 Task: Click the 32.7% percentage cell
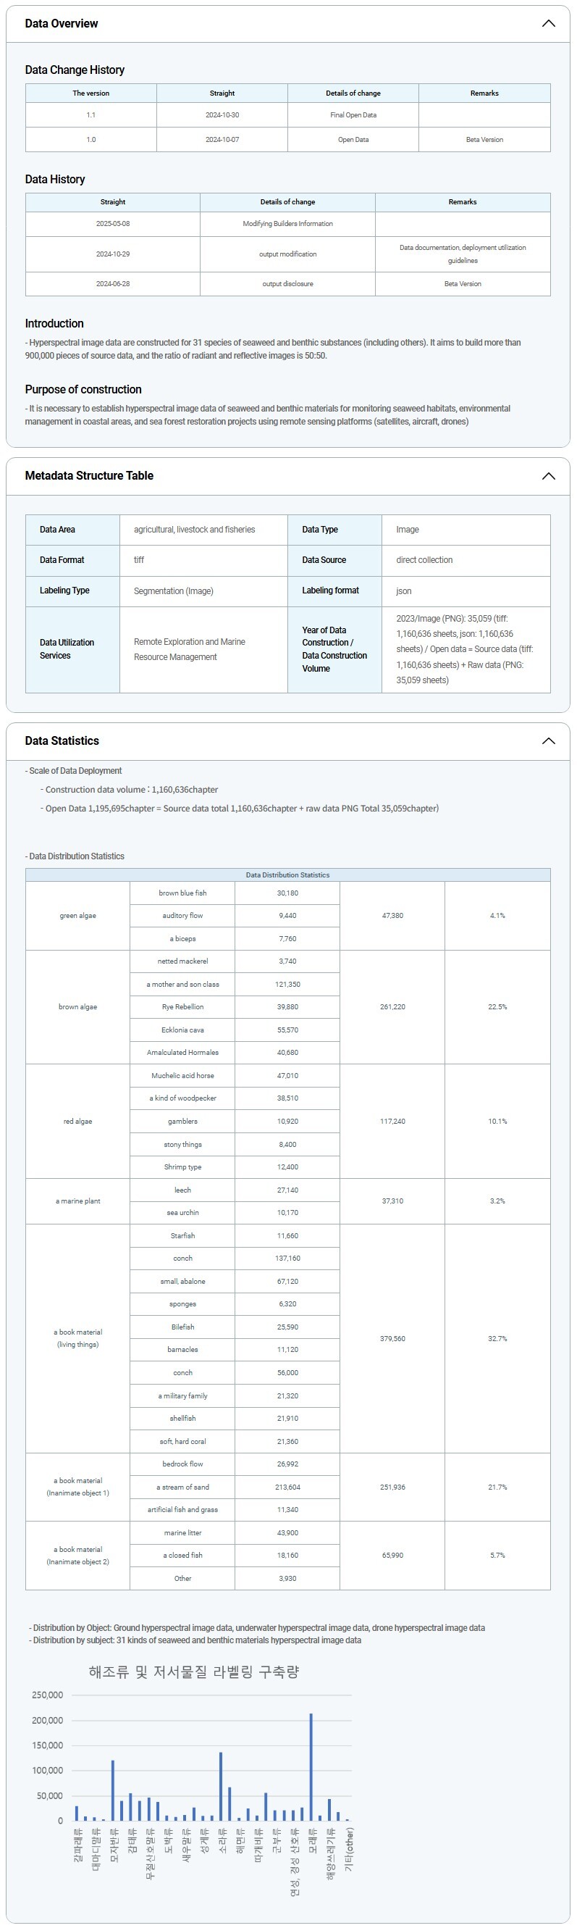[497, 1338]
